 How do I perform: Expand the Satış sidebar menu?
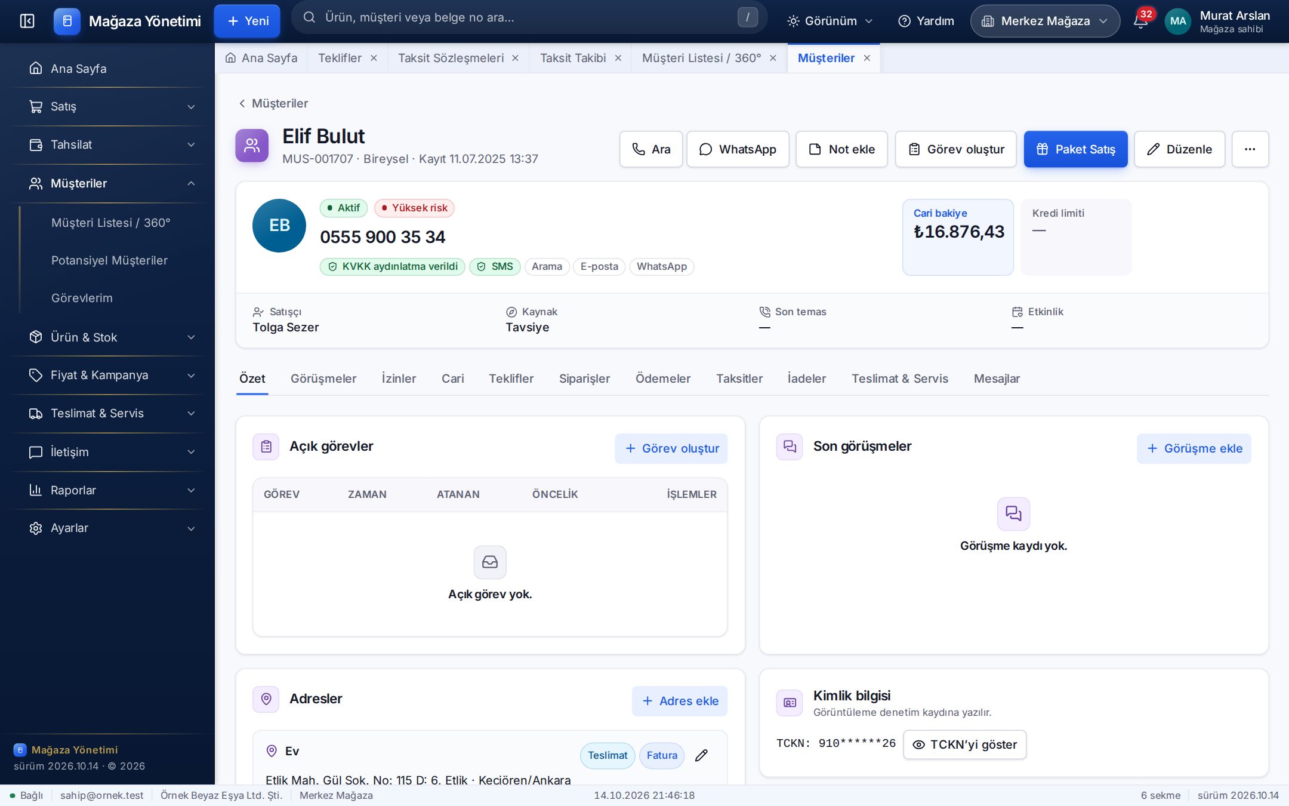tap(112, 107)
